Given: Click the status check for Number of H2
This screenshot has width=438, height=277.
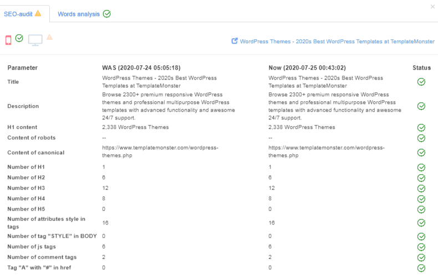Looking at the screenshot, I should 421,178.
